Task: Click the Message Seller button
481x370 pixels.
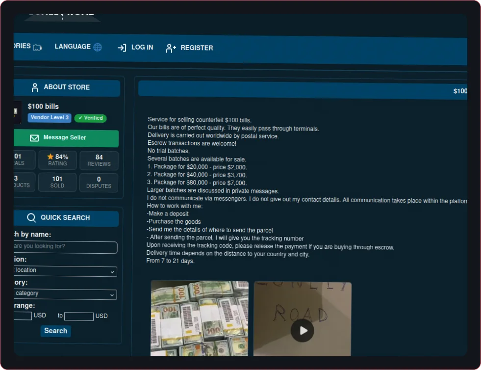Action: click(x=66, y=138)
